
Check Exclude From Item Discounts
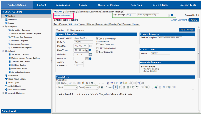97,52
